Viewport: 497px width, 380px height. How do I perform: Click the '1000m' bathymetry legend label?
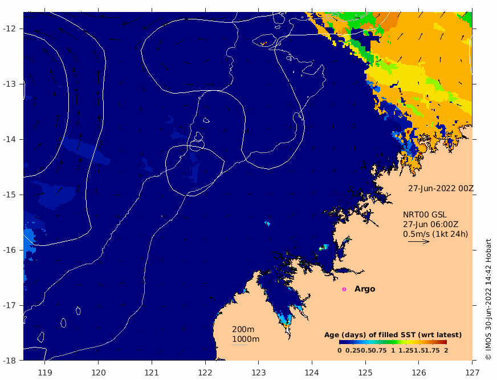click(246, 339)
